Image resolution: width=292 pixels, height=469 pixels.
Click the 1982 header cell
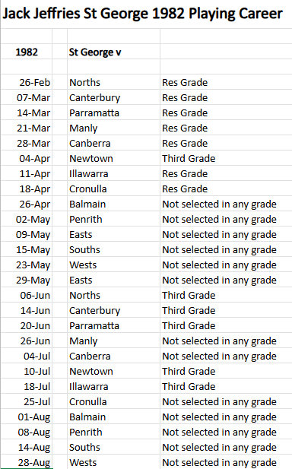(x=27, y=52)
